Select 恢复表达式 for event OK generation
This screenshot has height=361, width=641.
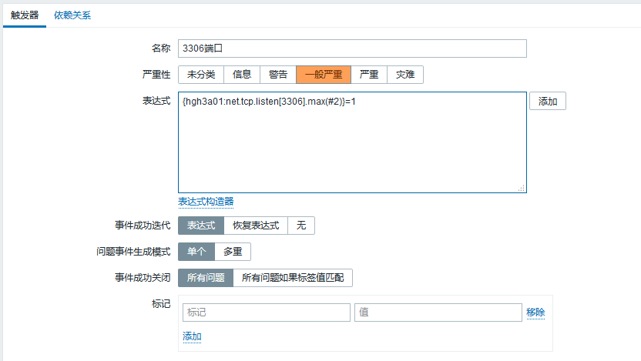[256, 226]
